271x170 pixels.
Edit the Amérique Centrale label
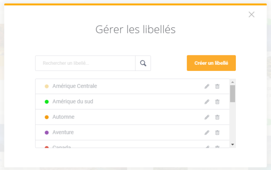207,86
